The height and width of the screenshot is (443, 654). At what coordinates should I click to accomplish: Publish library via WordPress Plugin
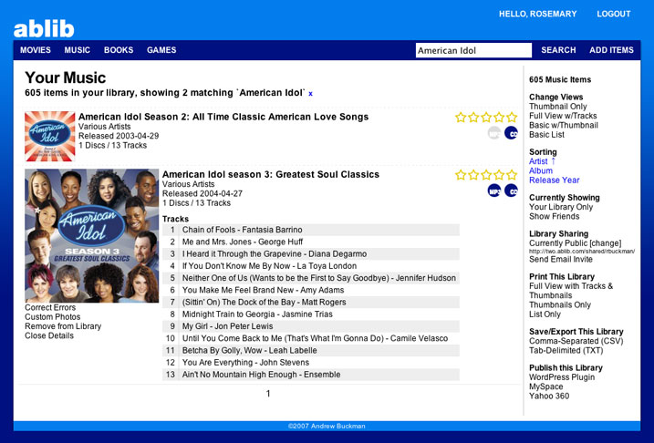point(562,377)
